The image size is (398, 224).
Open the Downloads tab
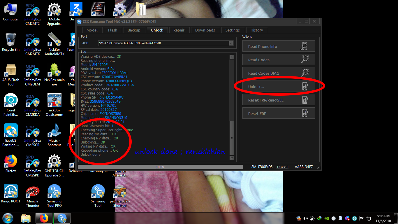205,30
